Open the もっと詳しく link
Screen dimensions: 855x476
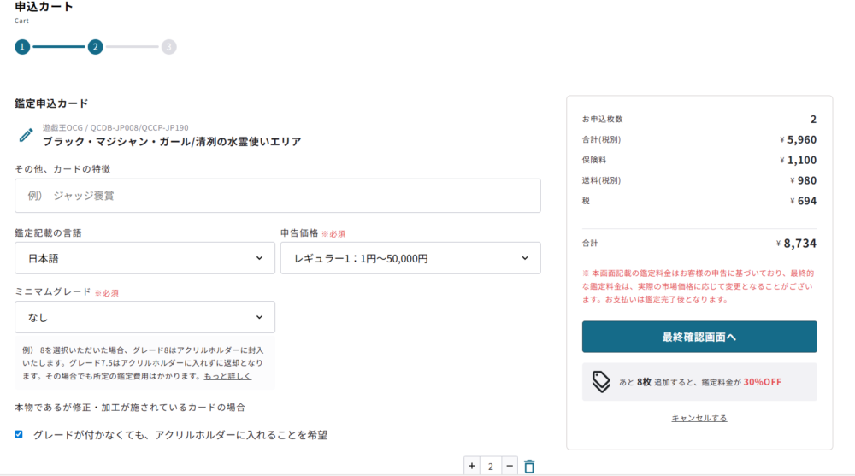click(x=227, y=376)
